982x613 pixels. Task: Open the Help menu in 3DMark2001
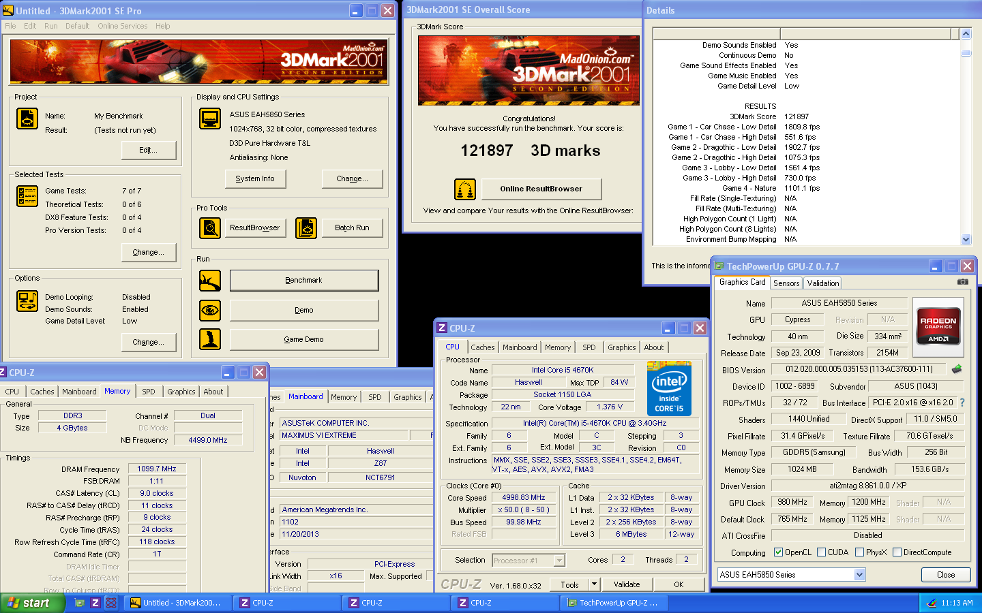[x=163, y=26]
